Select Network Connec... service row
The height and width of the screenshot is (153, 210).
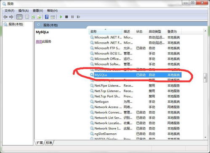point(136,112)
